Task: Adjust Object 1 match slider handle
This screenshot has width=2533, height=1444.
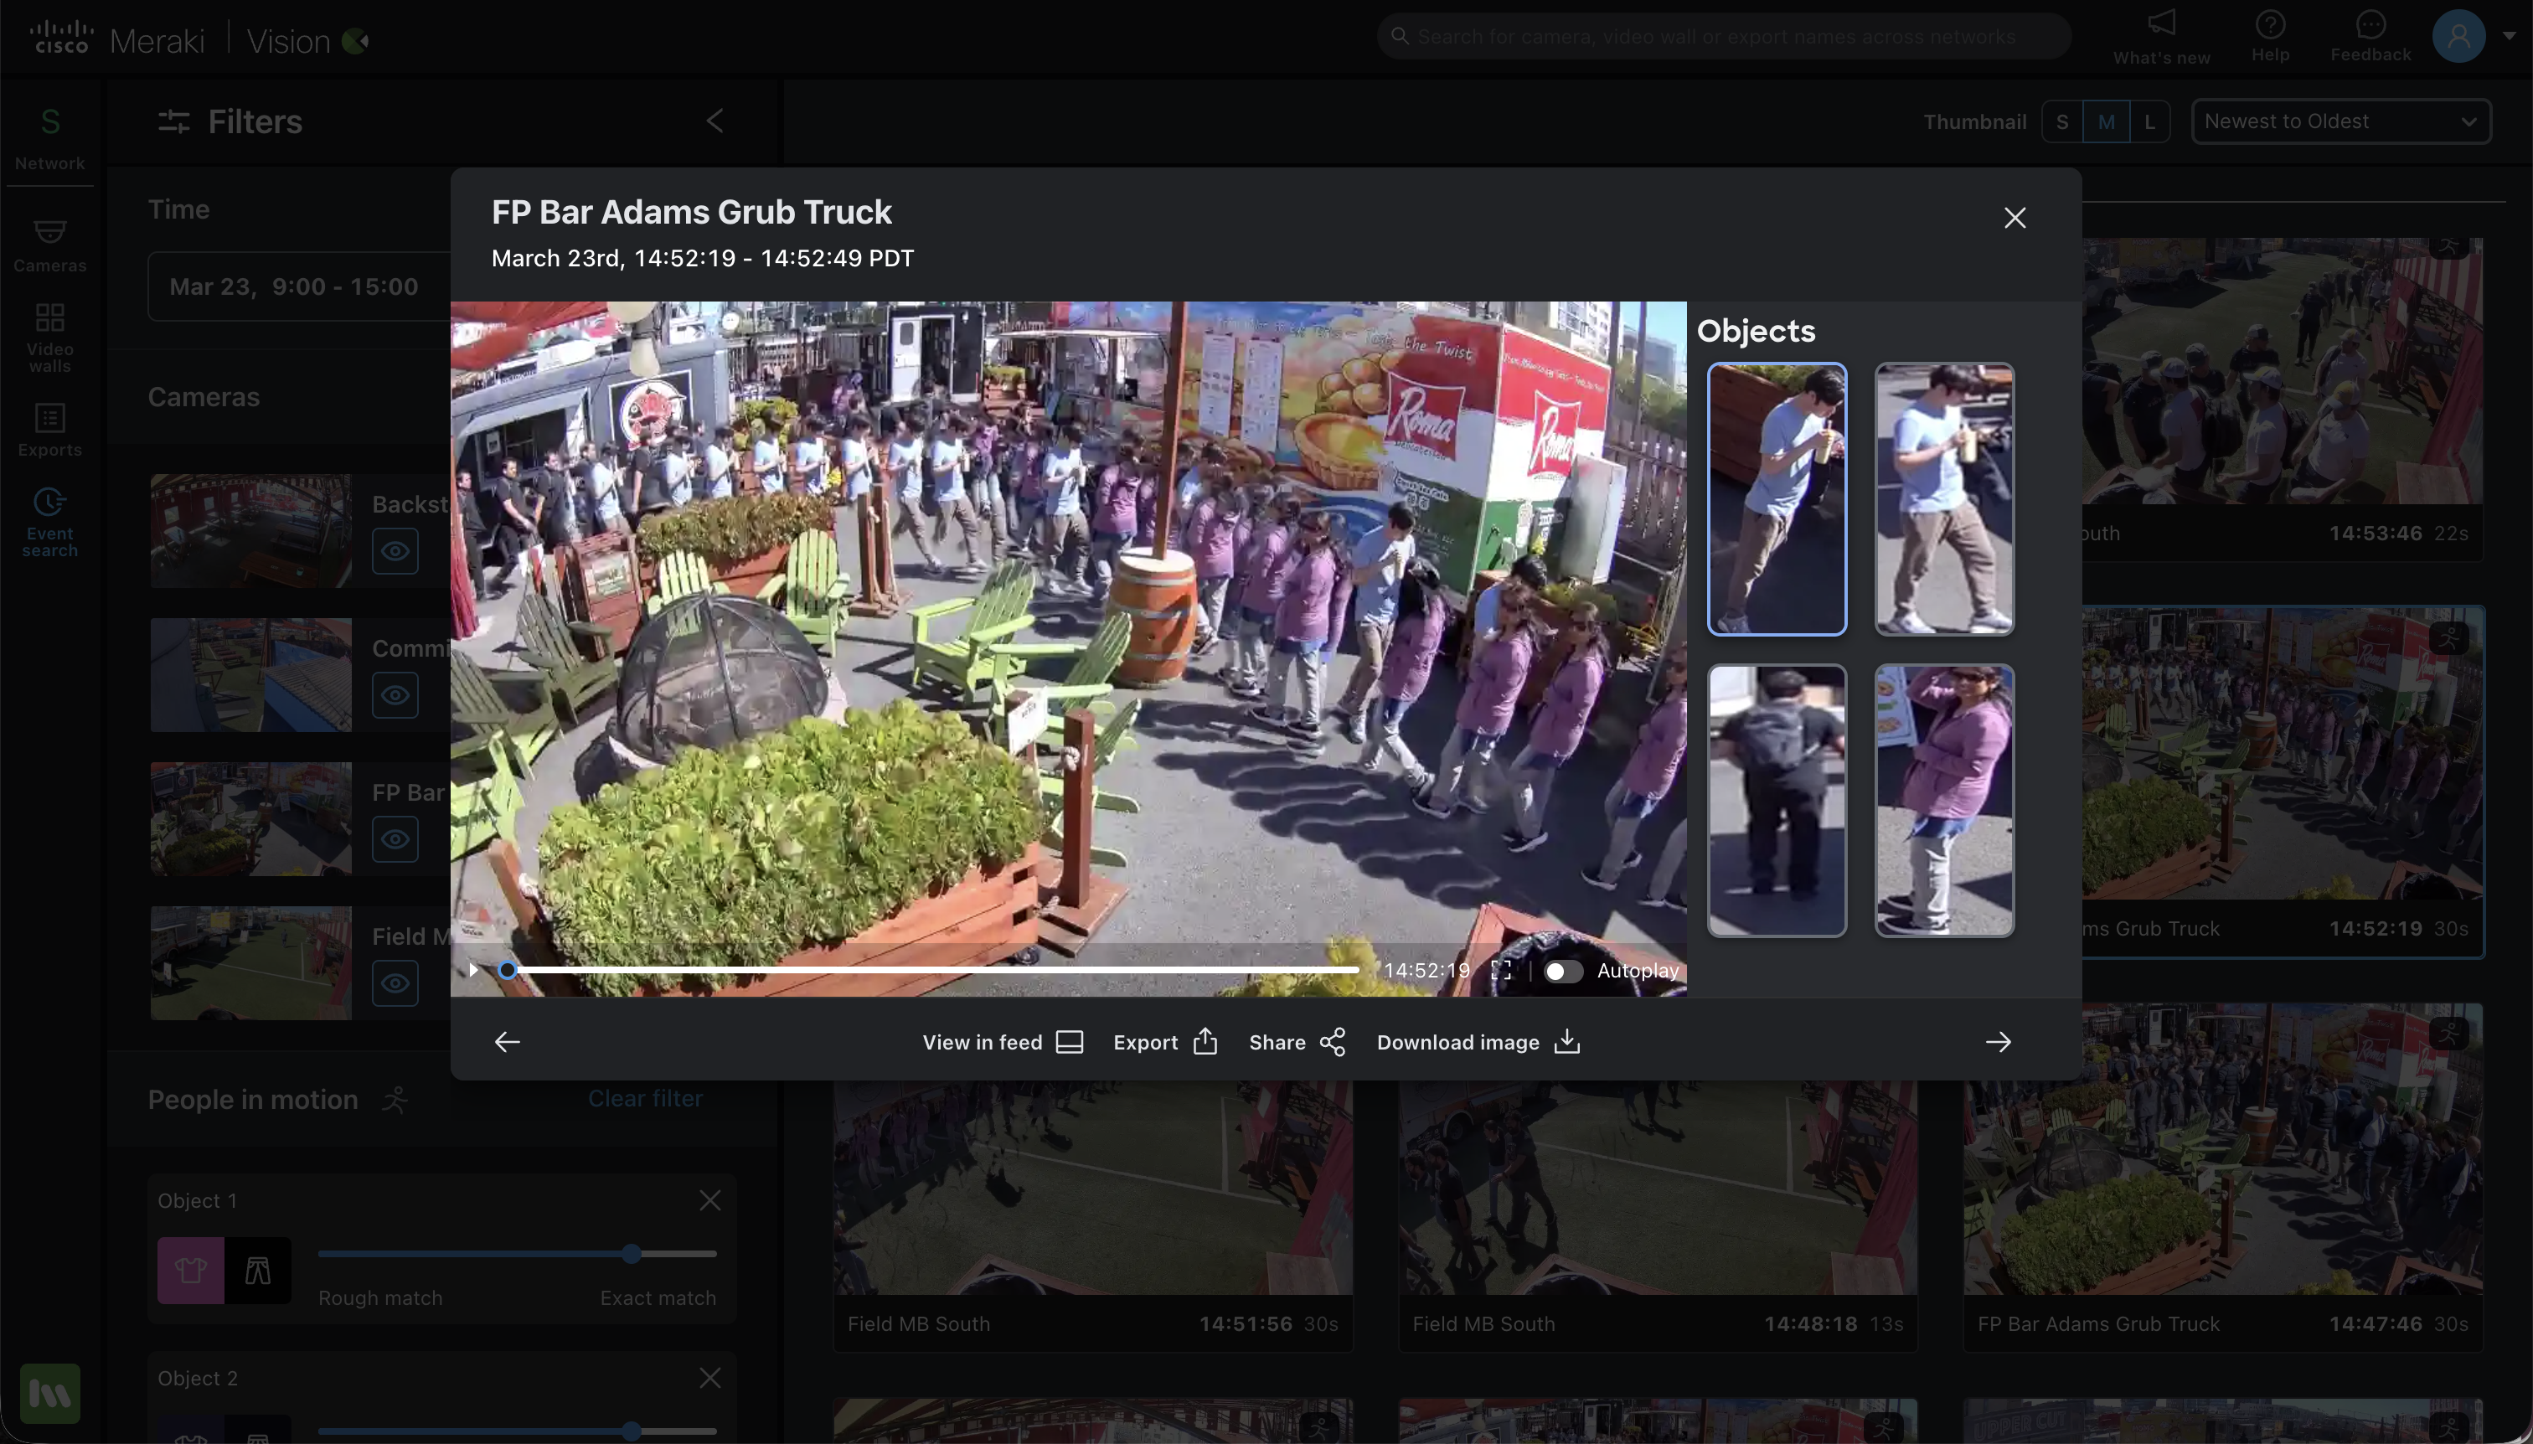Action: (x=632, y=1254)
